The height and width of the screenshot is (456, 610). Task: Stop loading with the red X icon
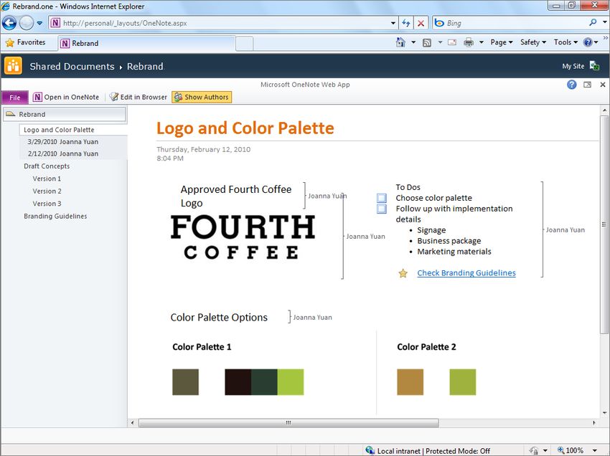(x=421, y=23)
